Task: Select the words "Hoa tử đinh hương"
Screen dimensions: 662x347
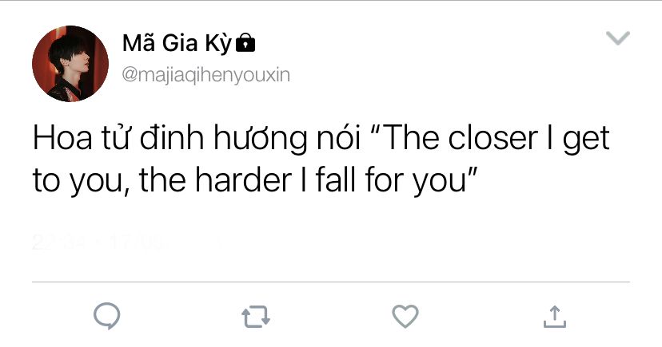Action: pos(170,138)
